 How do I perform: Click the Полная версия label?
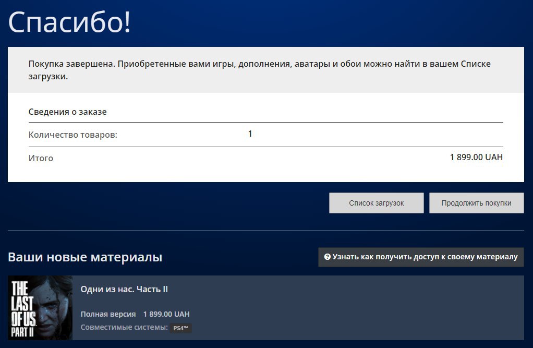click(x=108, y=314)
